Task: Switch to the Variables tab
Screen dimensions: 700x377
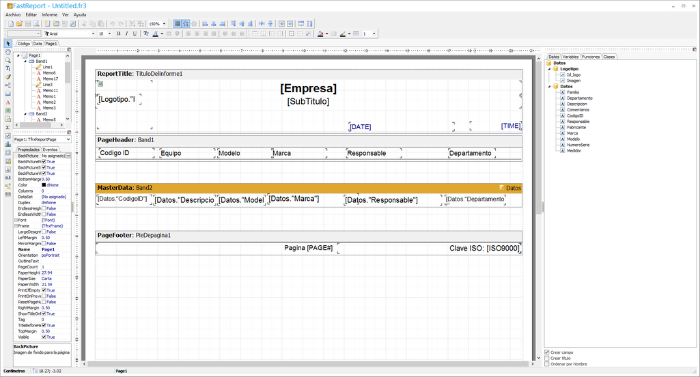Action: (570, 57)
